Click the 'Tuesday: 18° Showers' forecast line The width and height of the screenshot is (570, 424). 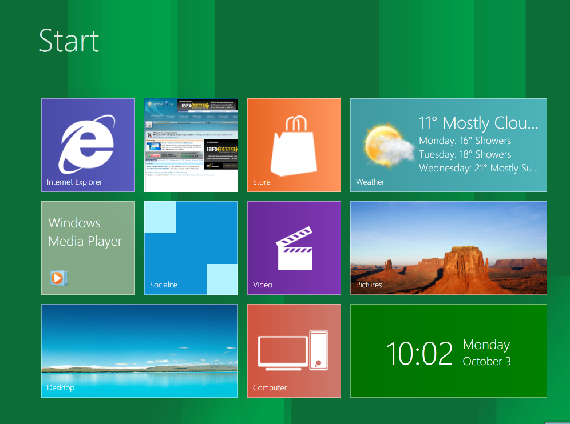(465, 154)
